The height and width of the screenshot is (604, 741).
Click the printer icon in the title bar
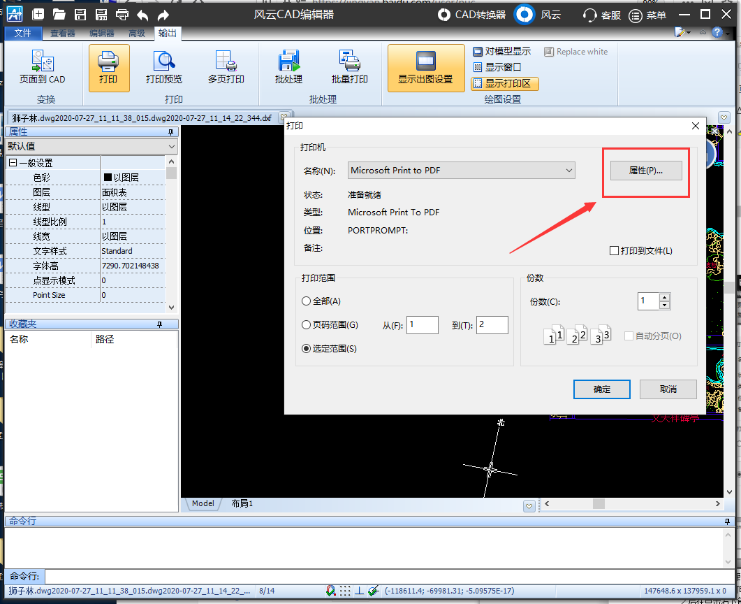[x=122, y=14]
